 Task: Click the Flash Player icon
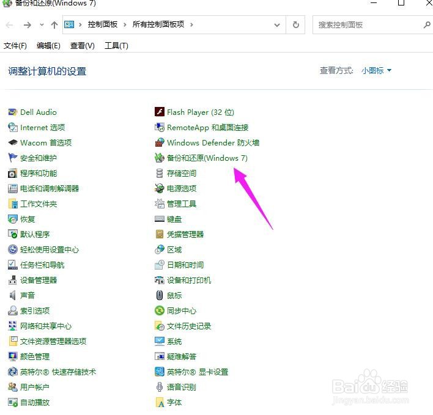point(160,112)
